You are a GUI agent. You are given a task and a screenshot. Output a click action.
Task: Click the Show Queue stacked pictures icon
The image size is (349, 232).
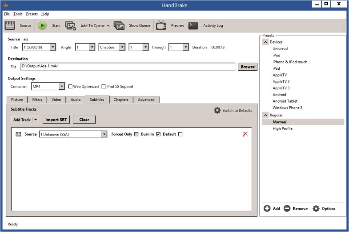point(119,26)
